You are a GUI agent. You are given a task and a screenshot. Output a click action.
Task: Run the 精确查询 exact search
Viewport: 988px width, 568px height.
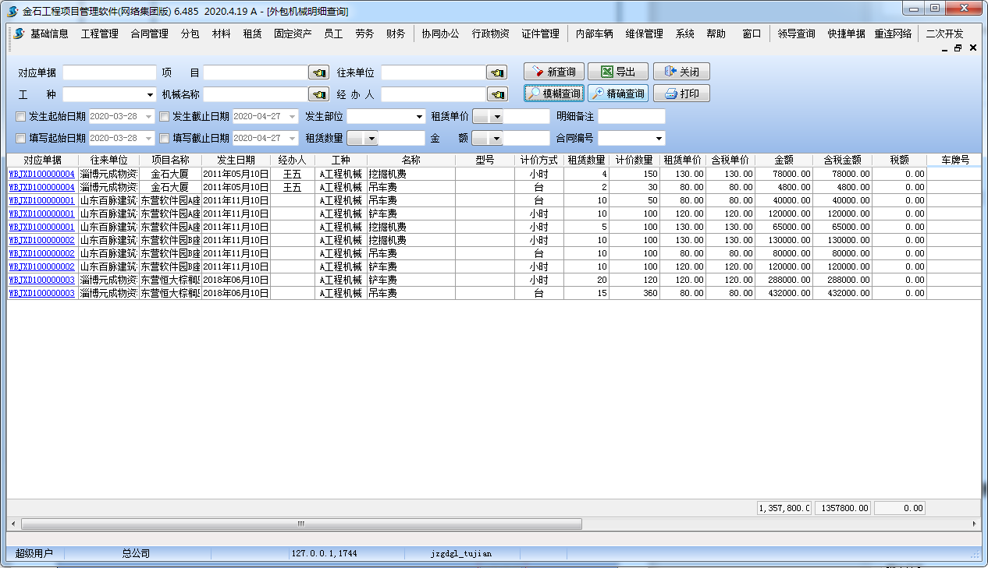click(x=617, y=93)
